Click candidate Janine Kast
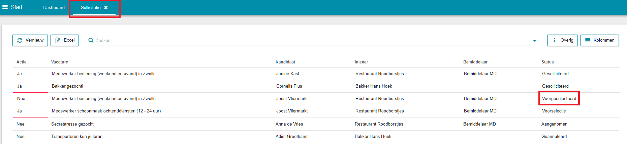The width and height of the screenshot is (627, 144). [288, 74]
